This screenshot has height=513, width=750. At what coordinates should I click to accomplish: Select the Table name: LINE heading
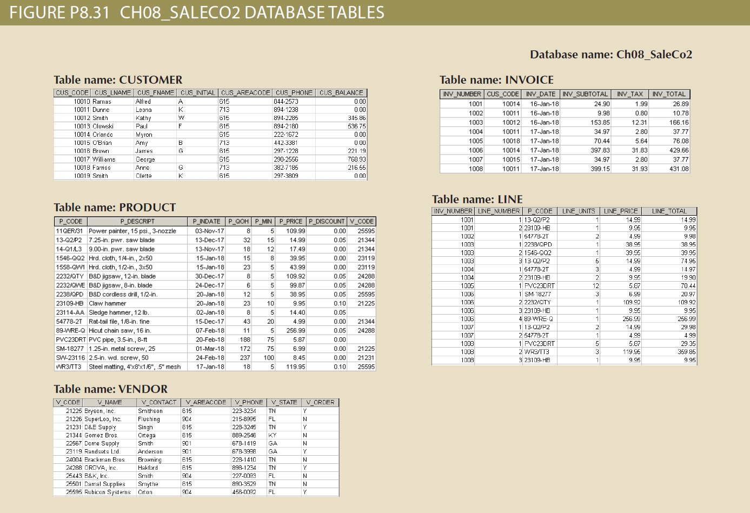(478, 199)
